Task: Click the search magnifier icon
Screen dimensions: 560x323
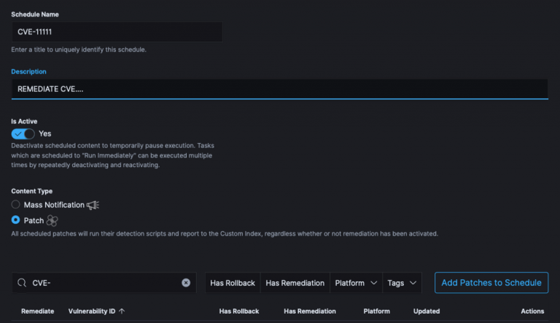Action: coord(22,283)
